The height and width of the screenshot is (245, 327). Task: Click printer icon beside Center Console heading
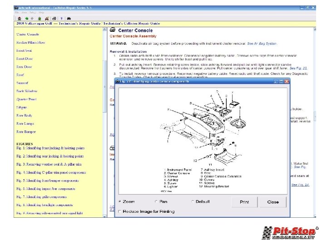[113, 30]
